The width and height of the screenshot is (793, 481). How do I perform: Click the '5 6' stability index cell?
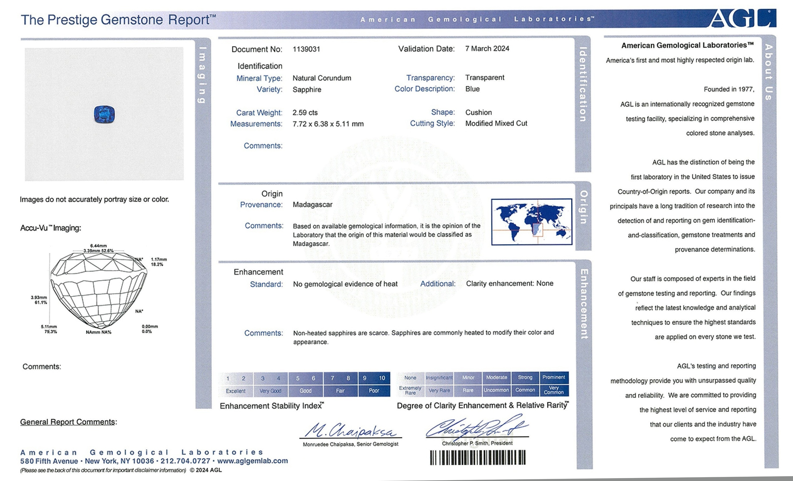[306, 378]
